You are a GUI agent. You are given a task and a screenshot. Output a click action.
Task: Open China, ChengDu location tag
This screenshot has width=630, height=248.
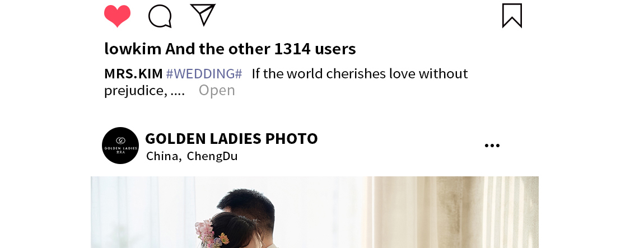click(192, 156)
